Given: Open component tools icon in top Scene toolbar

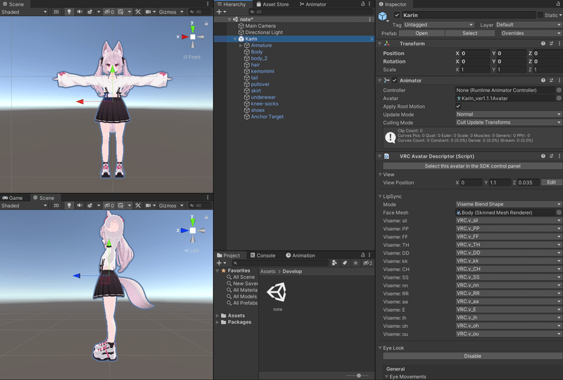Looking at the screenshot, I should (x=138, y=12).
